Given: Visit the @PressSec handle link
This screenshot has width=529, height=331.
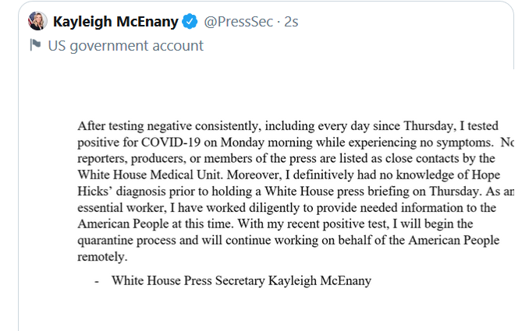Looking at the screenshot, I should tap(238, 22).
